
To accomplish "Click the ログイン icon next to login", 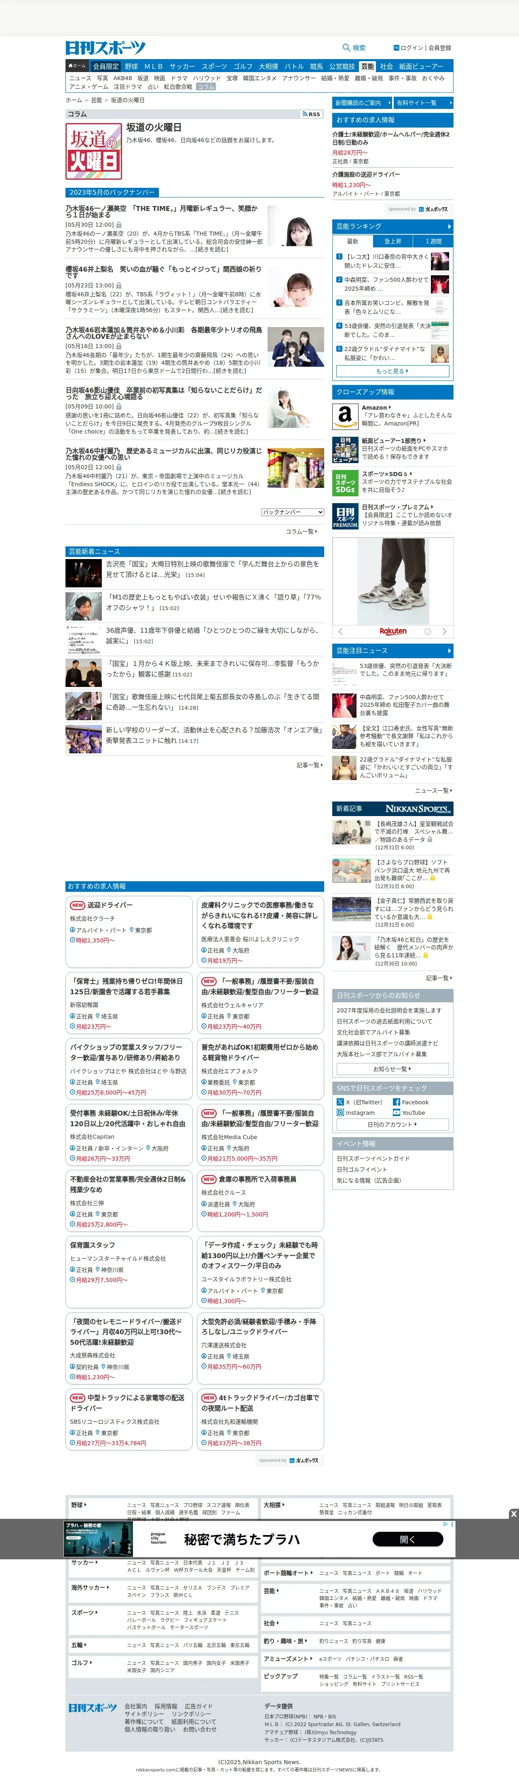I will (x=397, y=48).
